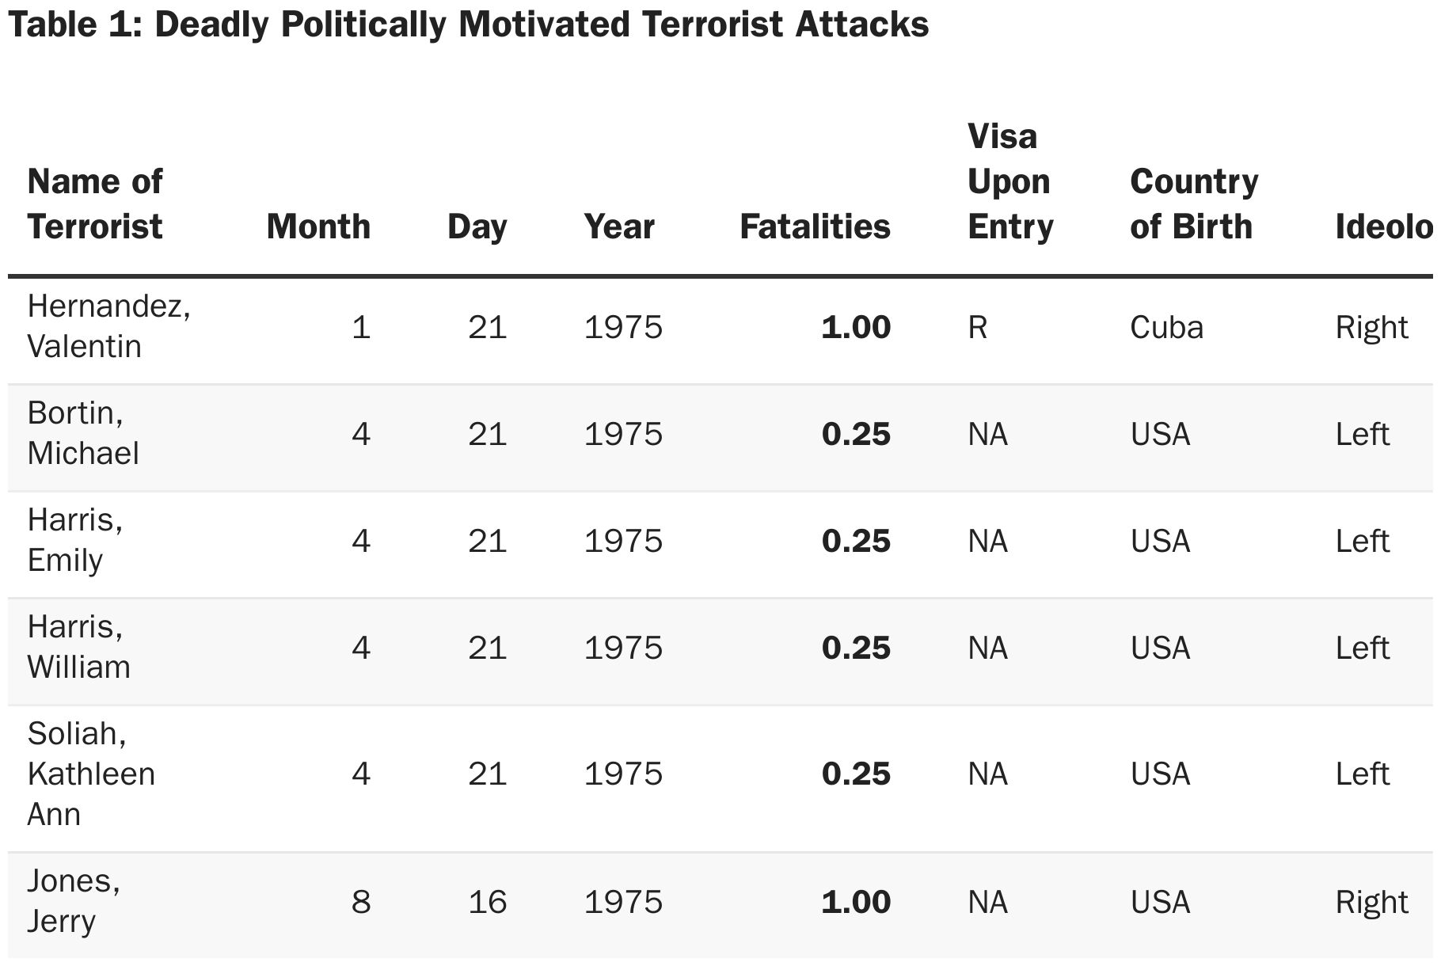Click the Harris, William name cell

[78, 647]
